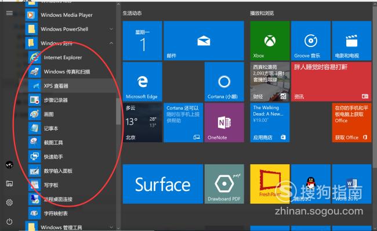The width and height of the screenshot is (377, 231).
Task: Collapse the Windows 附件 folder chevron
Action: point(111,44)
